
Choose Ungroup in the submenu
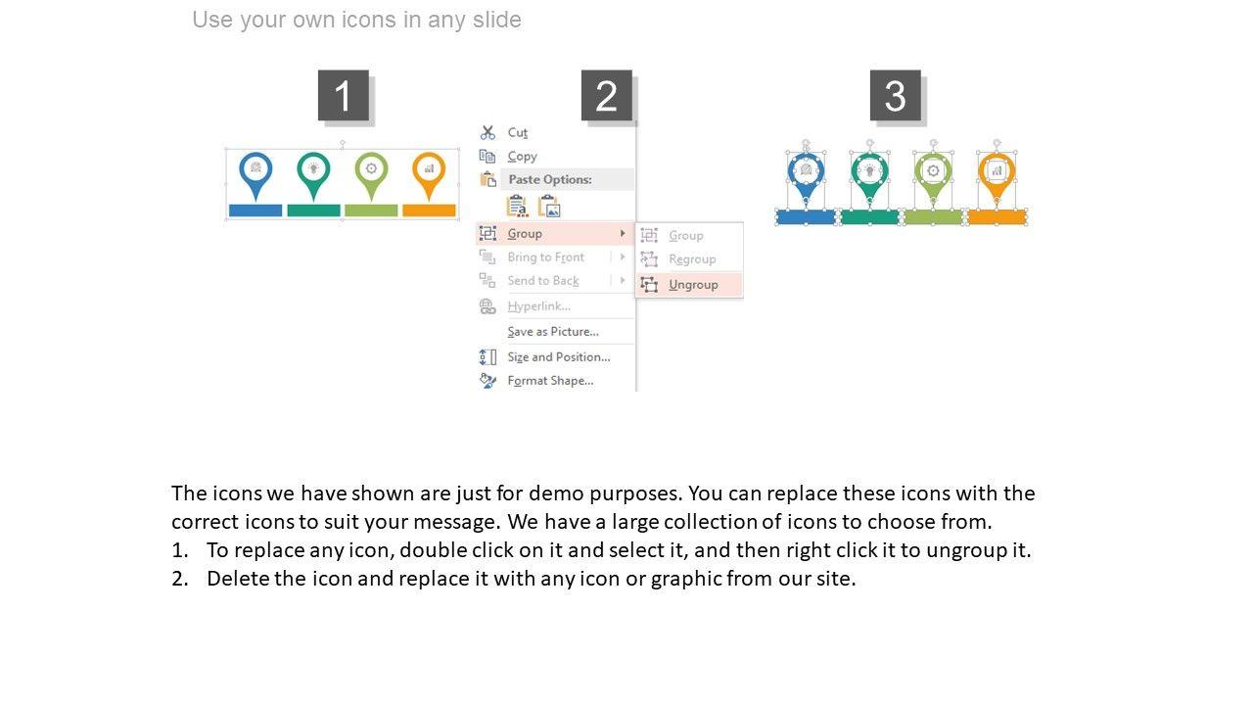(x=689, y=284)
